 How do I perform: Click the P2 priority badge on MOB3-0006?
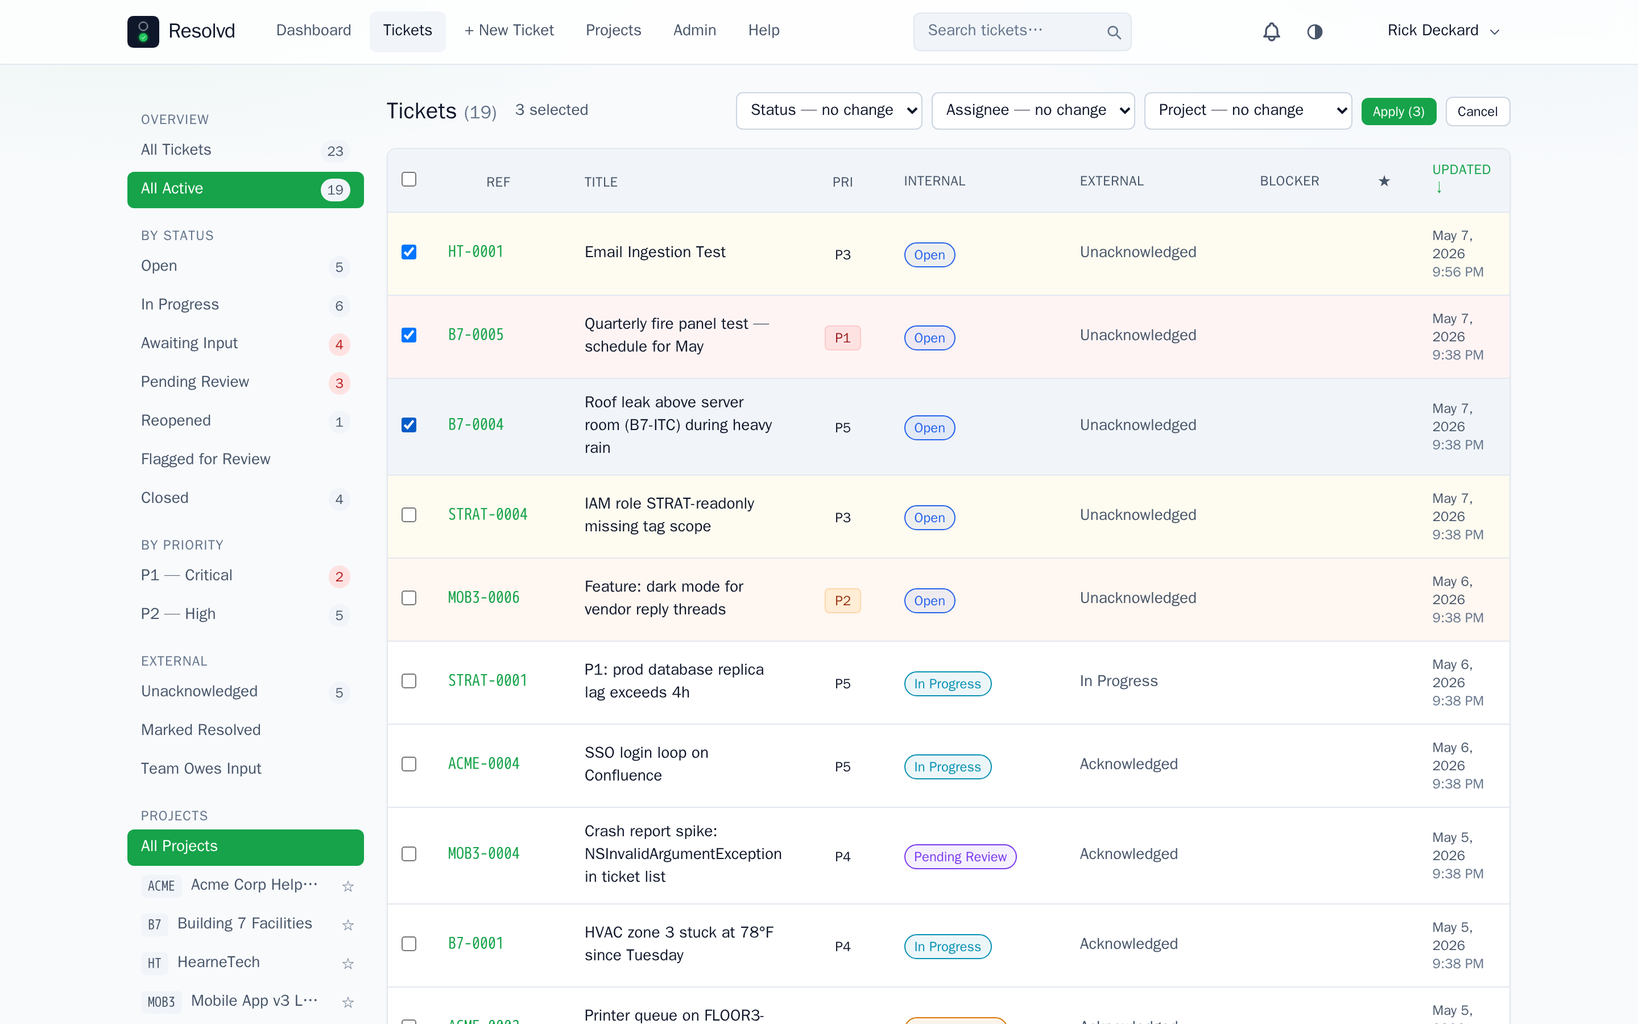pos(843,601)
